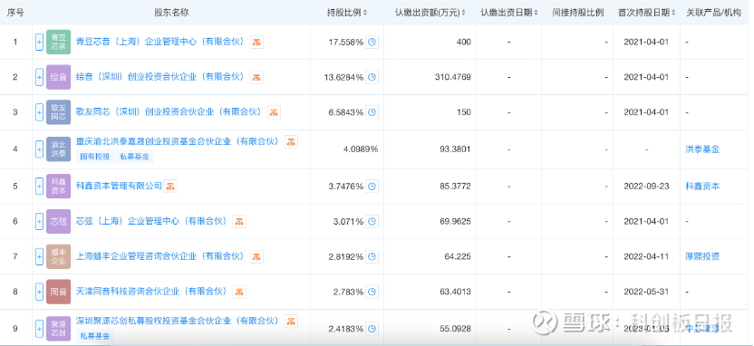
Task: Open equity structure icon for 重庆渝北洪泰嘉晟 fund
Action: coord(291,141)
